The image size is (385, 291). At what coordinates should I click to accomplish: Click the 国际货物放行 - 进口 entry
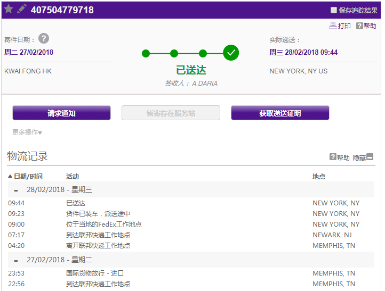coord(95,273)
